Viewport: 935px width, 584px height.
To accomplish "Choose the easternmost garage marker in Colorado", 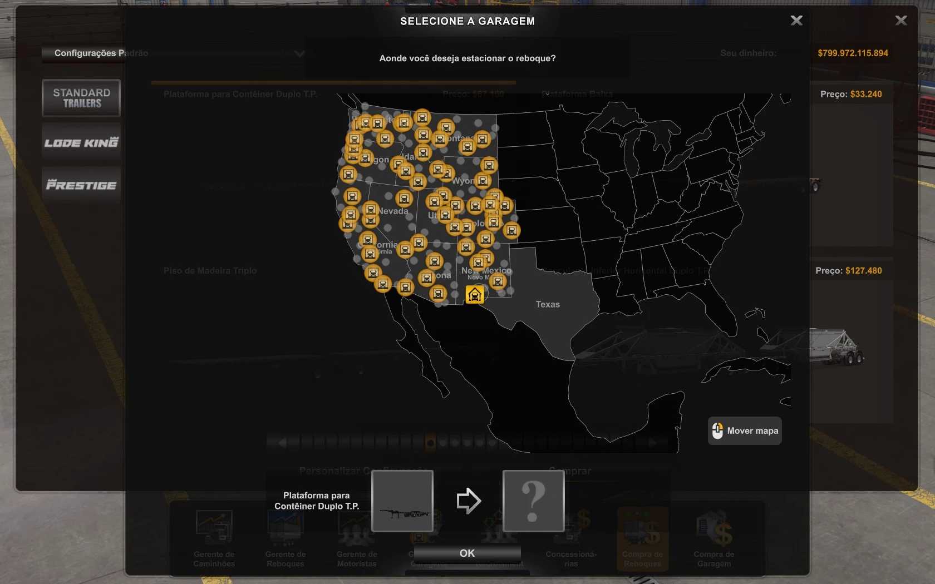I will 511,230.
